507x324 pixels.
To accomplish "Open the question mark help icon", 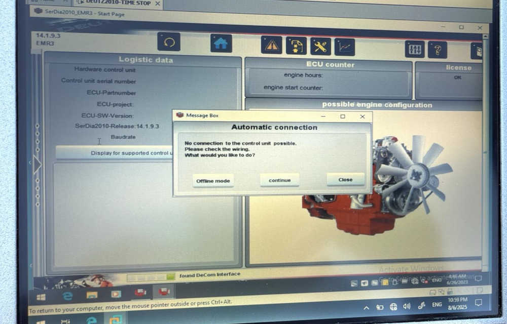I will click(438, 50).
